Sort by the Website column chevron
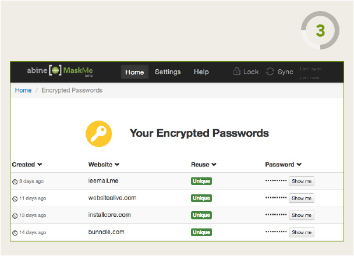This screenshot has height=256, width=354. click(117, 165)
